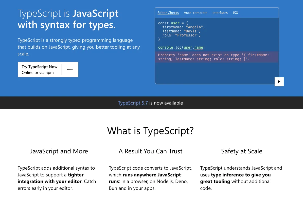Image resolution: width=303 pixels, height=202 pixels.
Task: Click the bold text 'type inference to give you'
Action: coord(241,175)
